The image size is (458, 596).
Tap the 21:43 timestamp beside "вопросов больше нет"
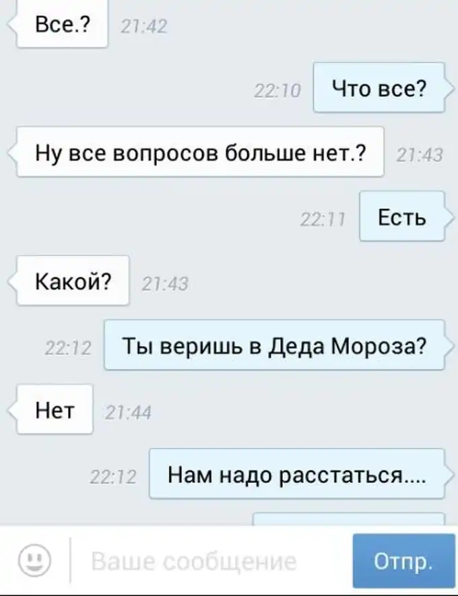coord(420,155)
